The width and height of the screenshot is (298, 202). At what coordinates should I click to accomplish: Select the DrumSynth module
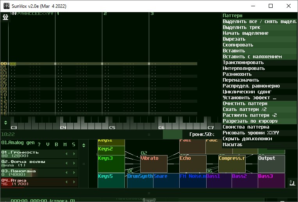pos(140,181)
